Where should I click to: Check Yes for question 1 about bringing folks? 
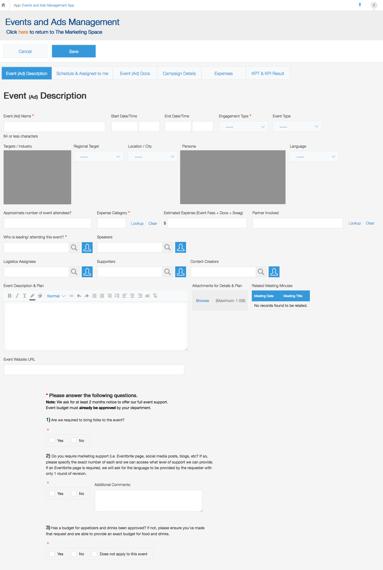click(x=52, y=440)
